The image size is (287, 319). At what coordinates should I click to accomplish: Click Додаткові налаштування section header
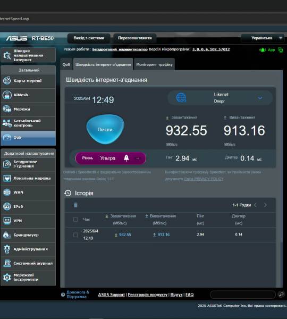(x=29, y=154)
